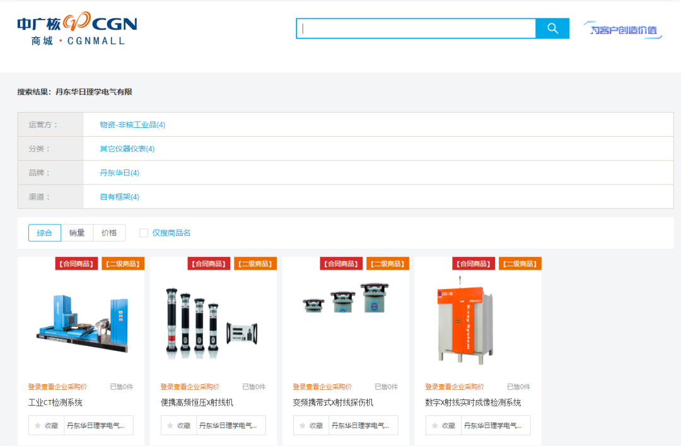
Task: Click the 为客户创造价值 slogan banner
Action: click(623, 30)
